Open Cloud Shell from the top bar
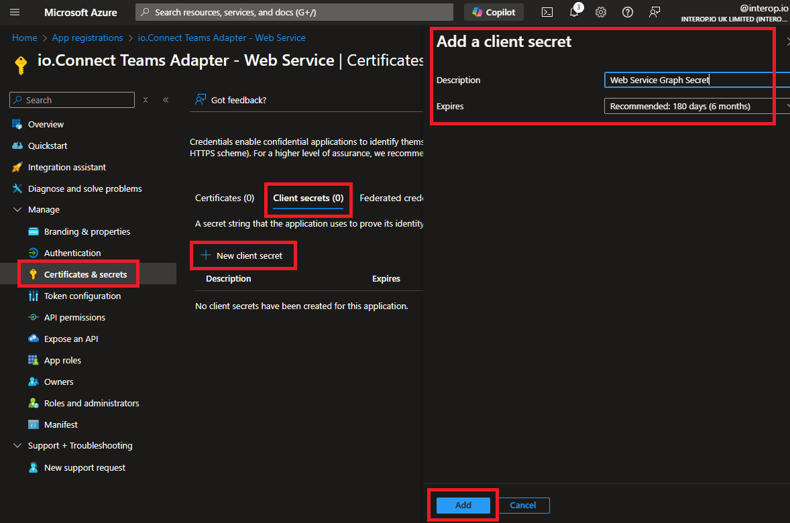This screenshot has width=790, height=523. [x=547, y=12]
